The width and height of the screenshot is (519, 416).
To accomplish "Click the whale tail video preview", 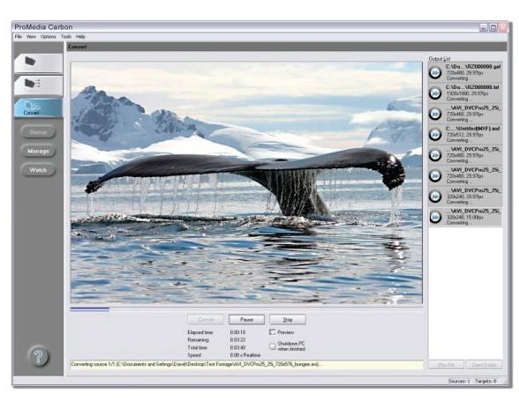I will click(246, 182).
